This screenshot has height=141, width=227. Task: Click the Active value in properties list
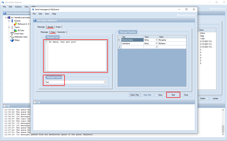[202, 33]
